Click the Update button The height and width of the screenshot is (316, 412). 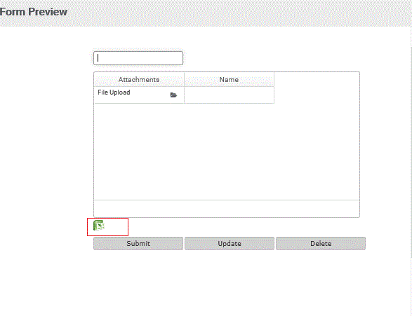click(230, 243)
